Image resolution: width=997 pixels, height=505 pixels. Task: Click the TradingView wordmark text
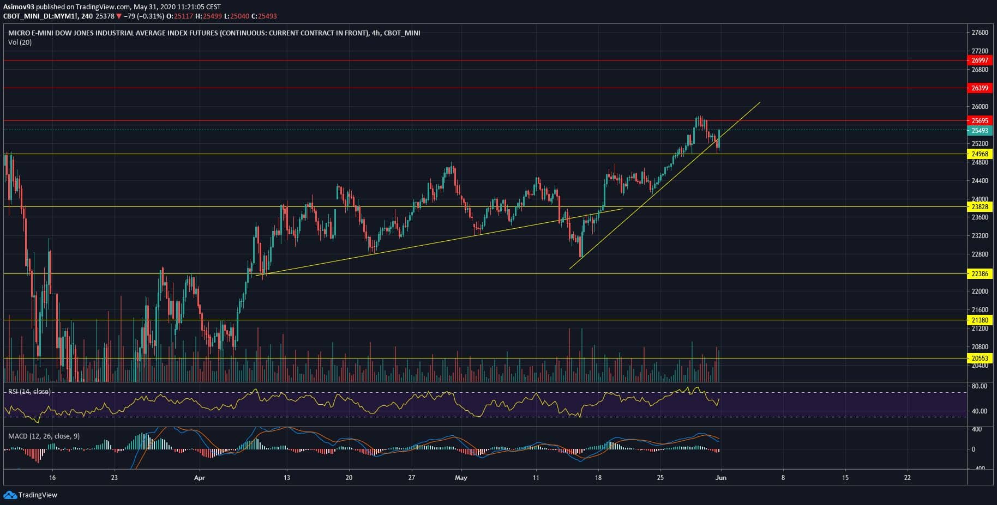(38, 495)
